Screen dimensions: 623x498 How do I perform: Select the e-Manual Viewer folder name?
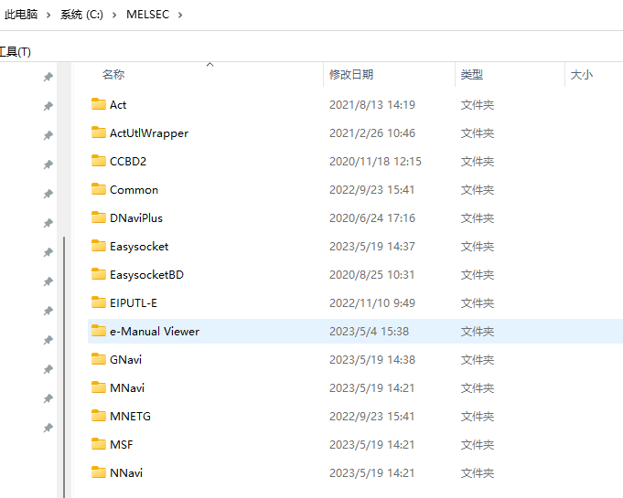point(155,332)
